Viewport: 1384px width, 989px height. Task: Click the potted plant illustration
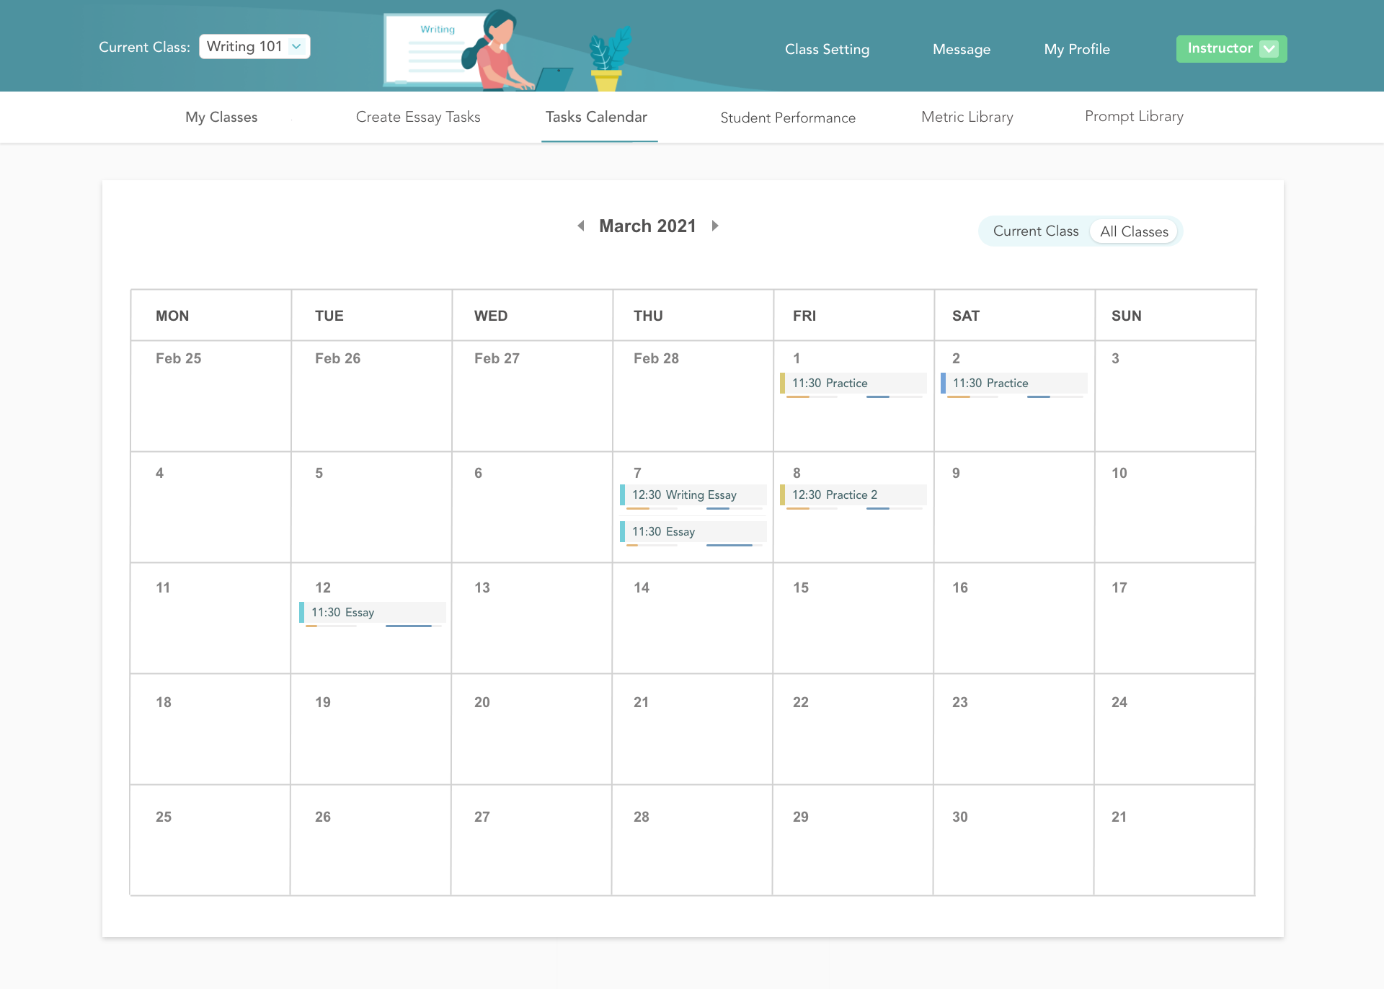(608, 61)
